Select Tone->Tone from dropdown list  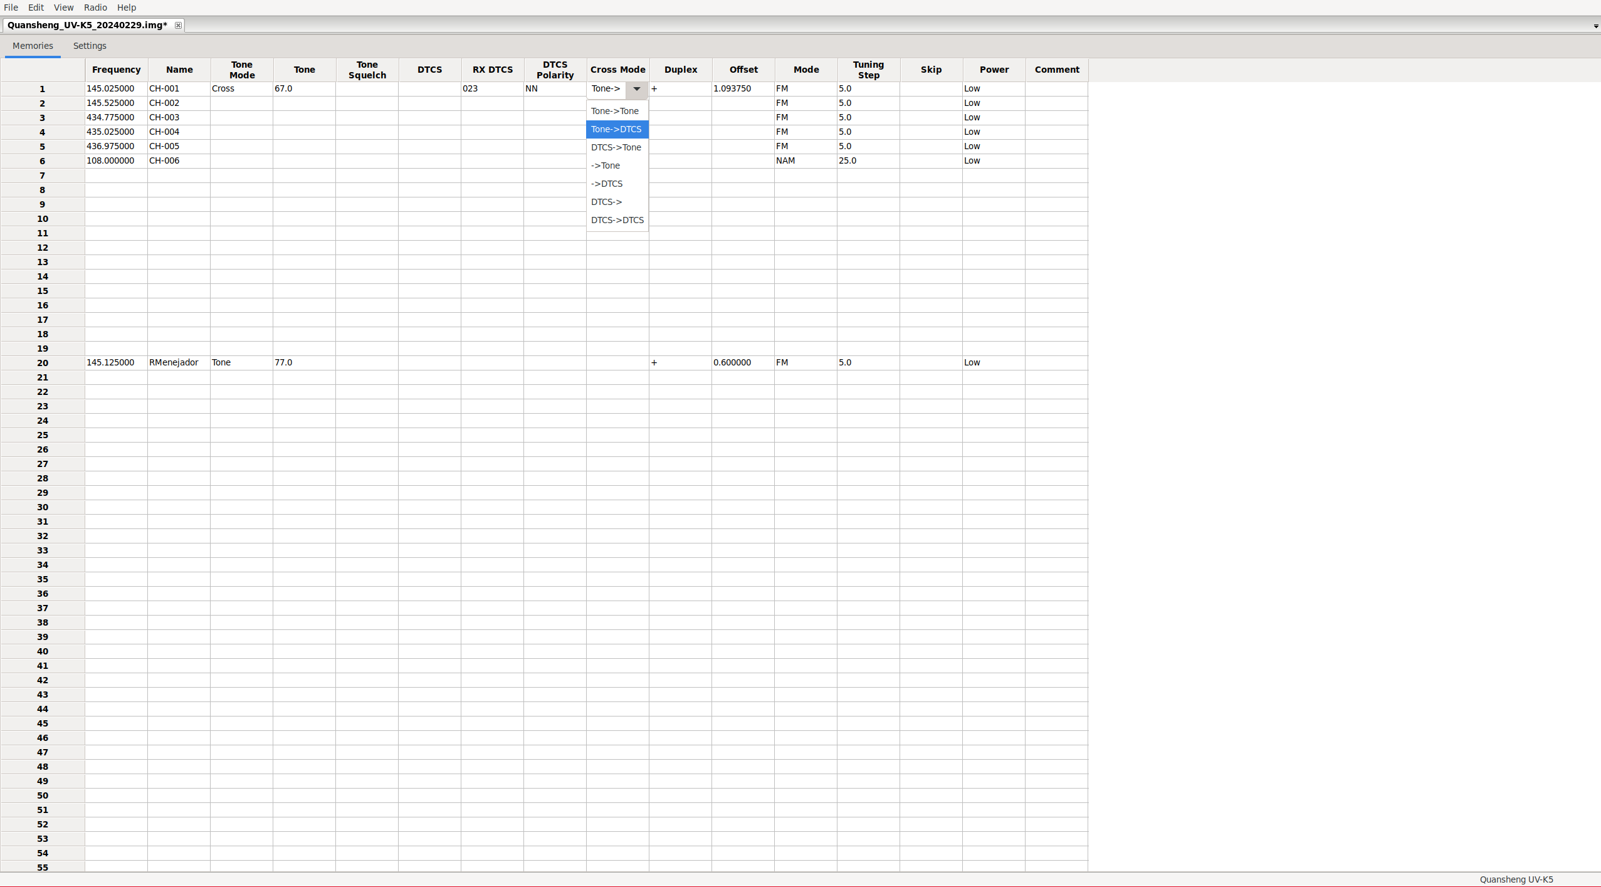[x=615, y=111]
